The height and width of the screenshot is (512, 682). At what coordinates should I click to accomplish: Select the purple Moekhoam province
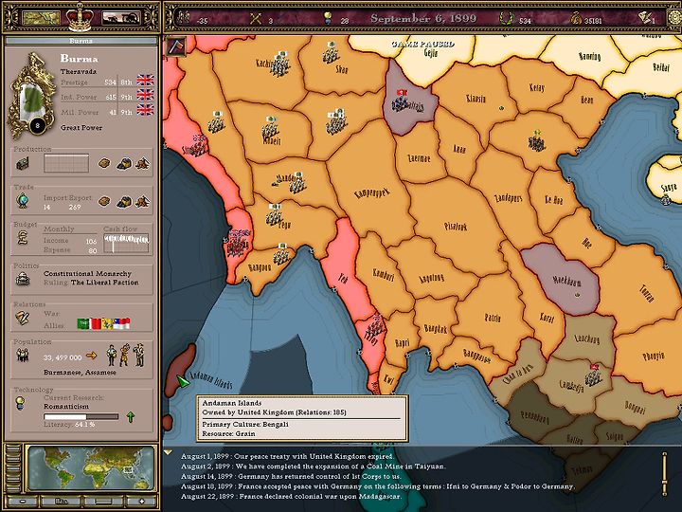[x=566, y=281]
